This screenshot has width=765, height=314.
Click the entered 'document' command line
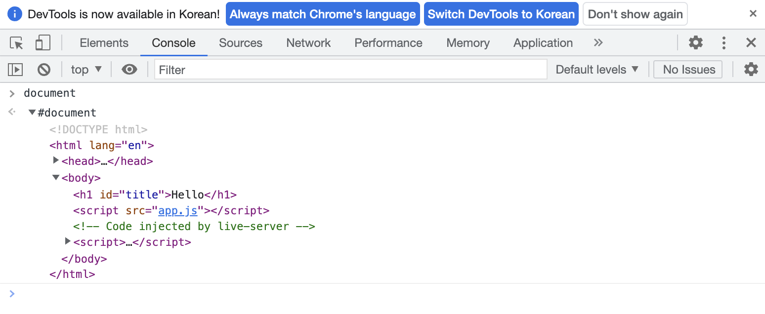click(49, 93)
